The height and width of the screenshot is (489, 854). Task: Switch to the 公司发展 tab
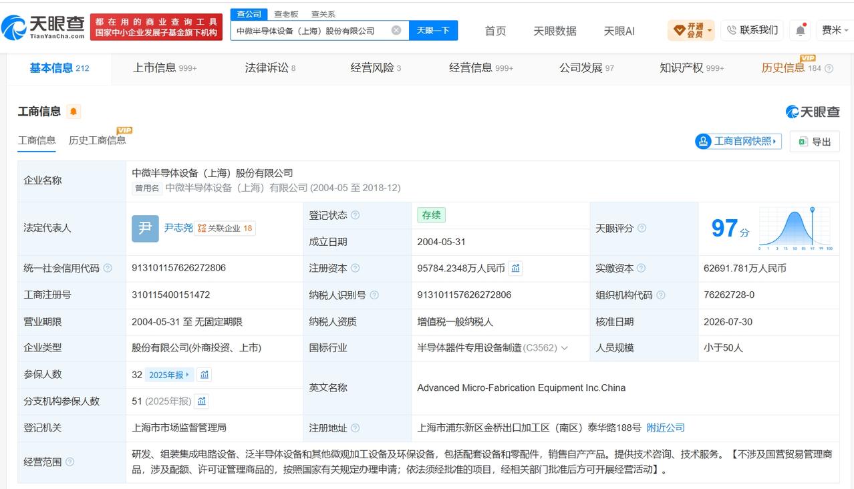click(586, 68)
